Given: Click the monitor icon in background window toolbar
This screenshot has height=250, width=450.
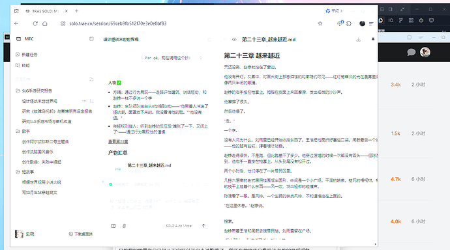Looking at the screenshot, I should [x=431, y=20].
